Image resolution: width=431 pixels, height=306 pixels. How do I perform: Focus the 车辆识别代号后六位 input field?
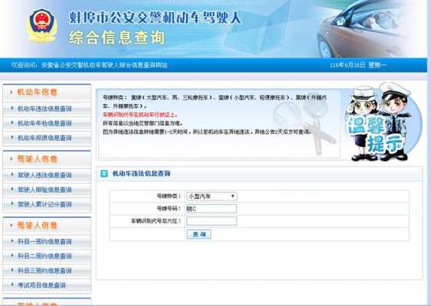[x=211, y=221]
